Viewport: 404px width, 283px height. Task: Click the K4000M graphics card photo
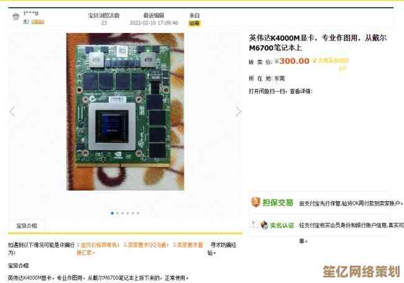click(x=125, y=112)
